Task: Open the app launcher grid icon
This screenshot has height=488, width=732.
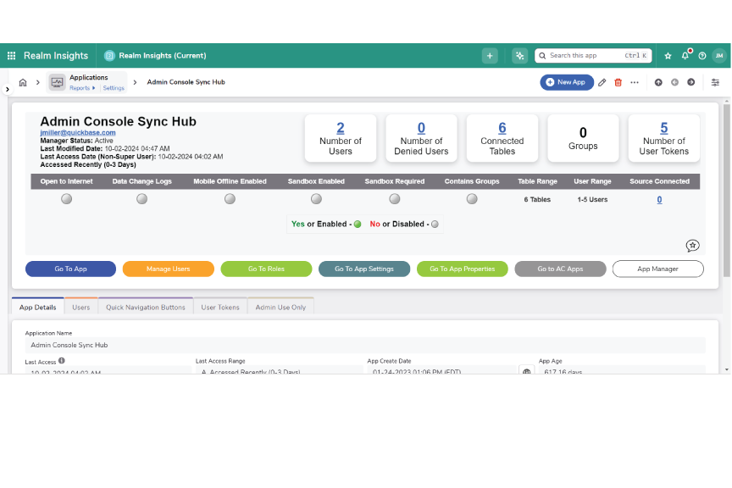Action: 12,56
